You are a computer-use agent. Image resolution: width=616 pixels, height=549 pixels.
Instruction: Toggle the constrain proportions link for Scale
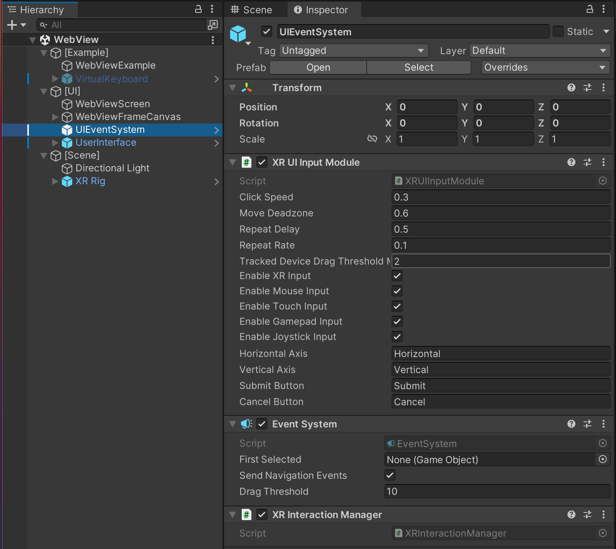pyautogui.click(x=372, y=139)
